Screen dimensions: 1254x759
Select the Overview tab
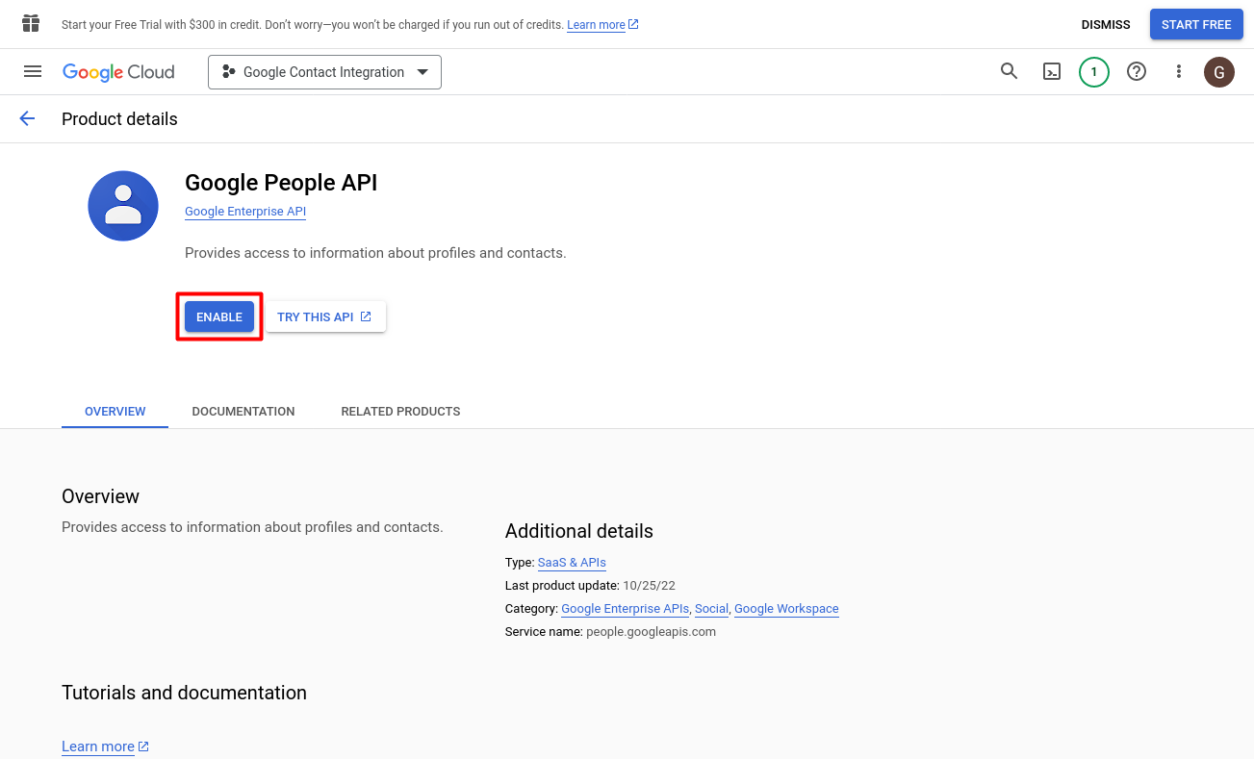tap(115, 411)
